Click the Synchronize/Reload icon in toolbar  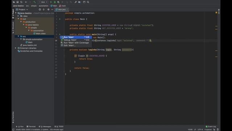click(x=21, y=2)
